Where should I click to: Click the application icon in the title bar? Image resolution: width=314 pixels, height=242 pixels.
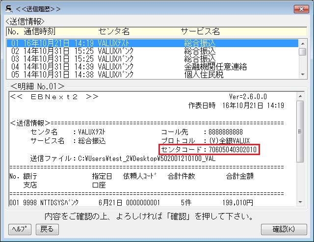tap(8, 8)
